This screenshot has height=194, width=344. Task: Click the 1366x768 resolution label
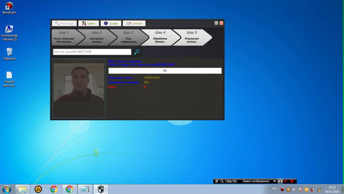point(231,181)
